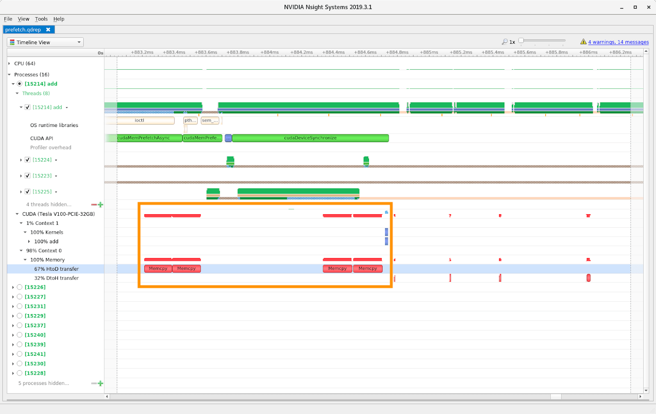The width and height of the screenshot is (656, 414).
Task: Collapse the Threads (8) group
Action: pos(17,93)
